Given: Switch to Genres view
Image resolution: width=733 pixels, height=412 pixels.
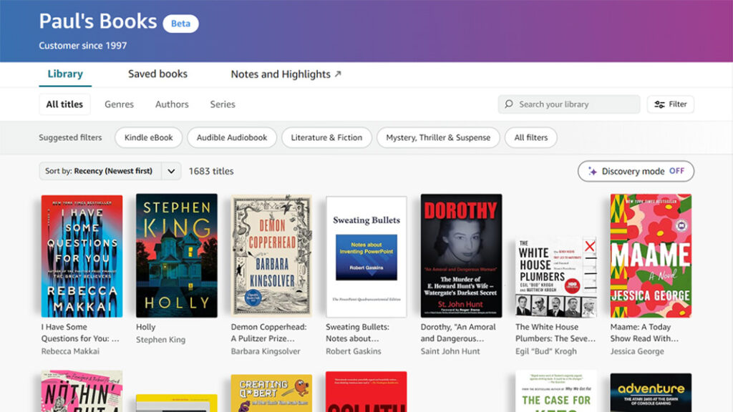Looking at the screenshot, I should click(x=120, y=104).
